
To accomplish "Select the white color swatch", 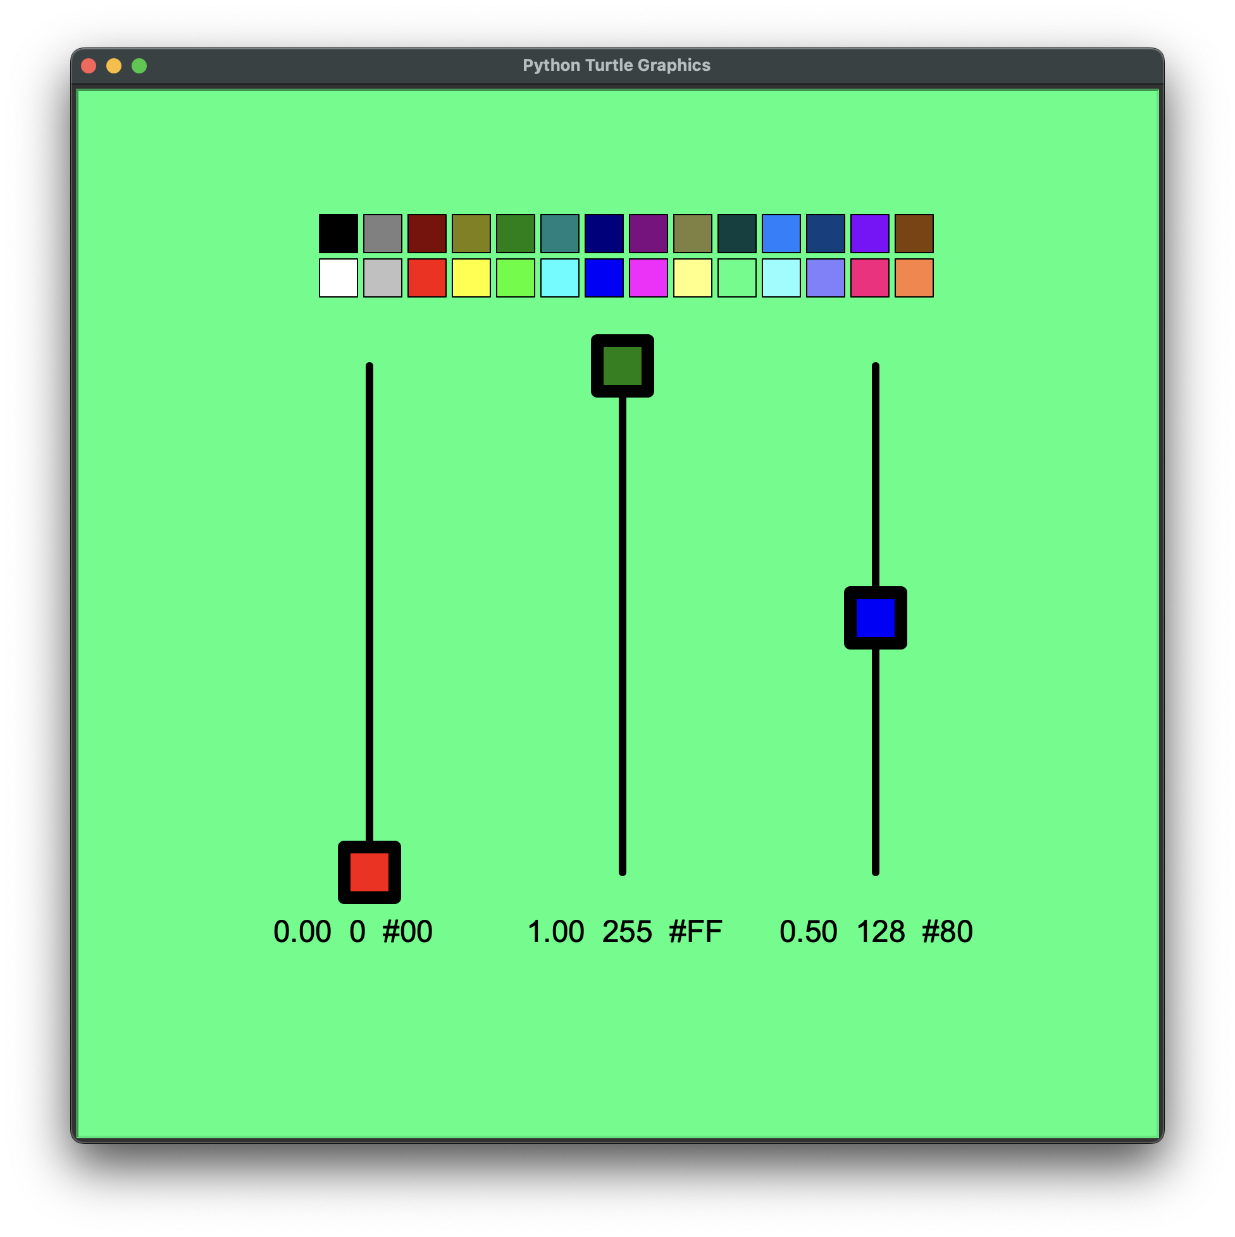I will (x=338, y=278).
